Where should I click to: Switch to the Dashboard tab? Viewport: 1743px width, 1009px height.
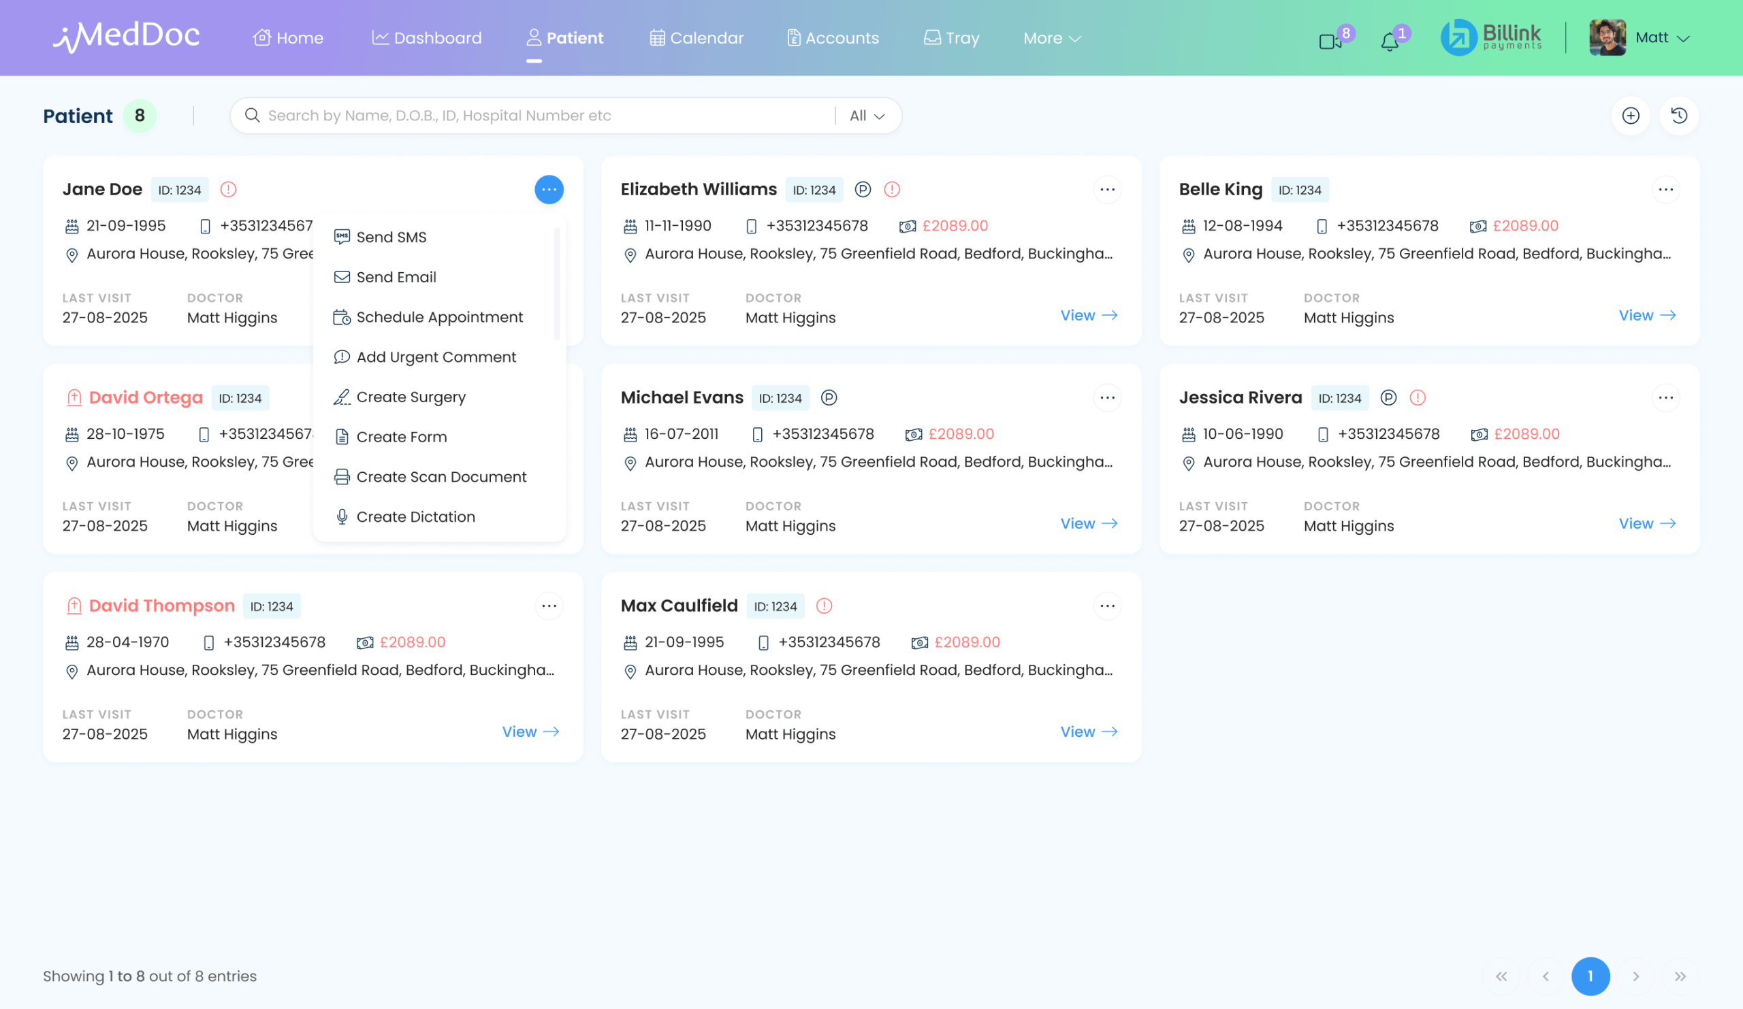pyautogui.click(x=426, y=38)
